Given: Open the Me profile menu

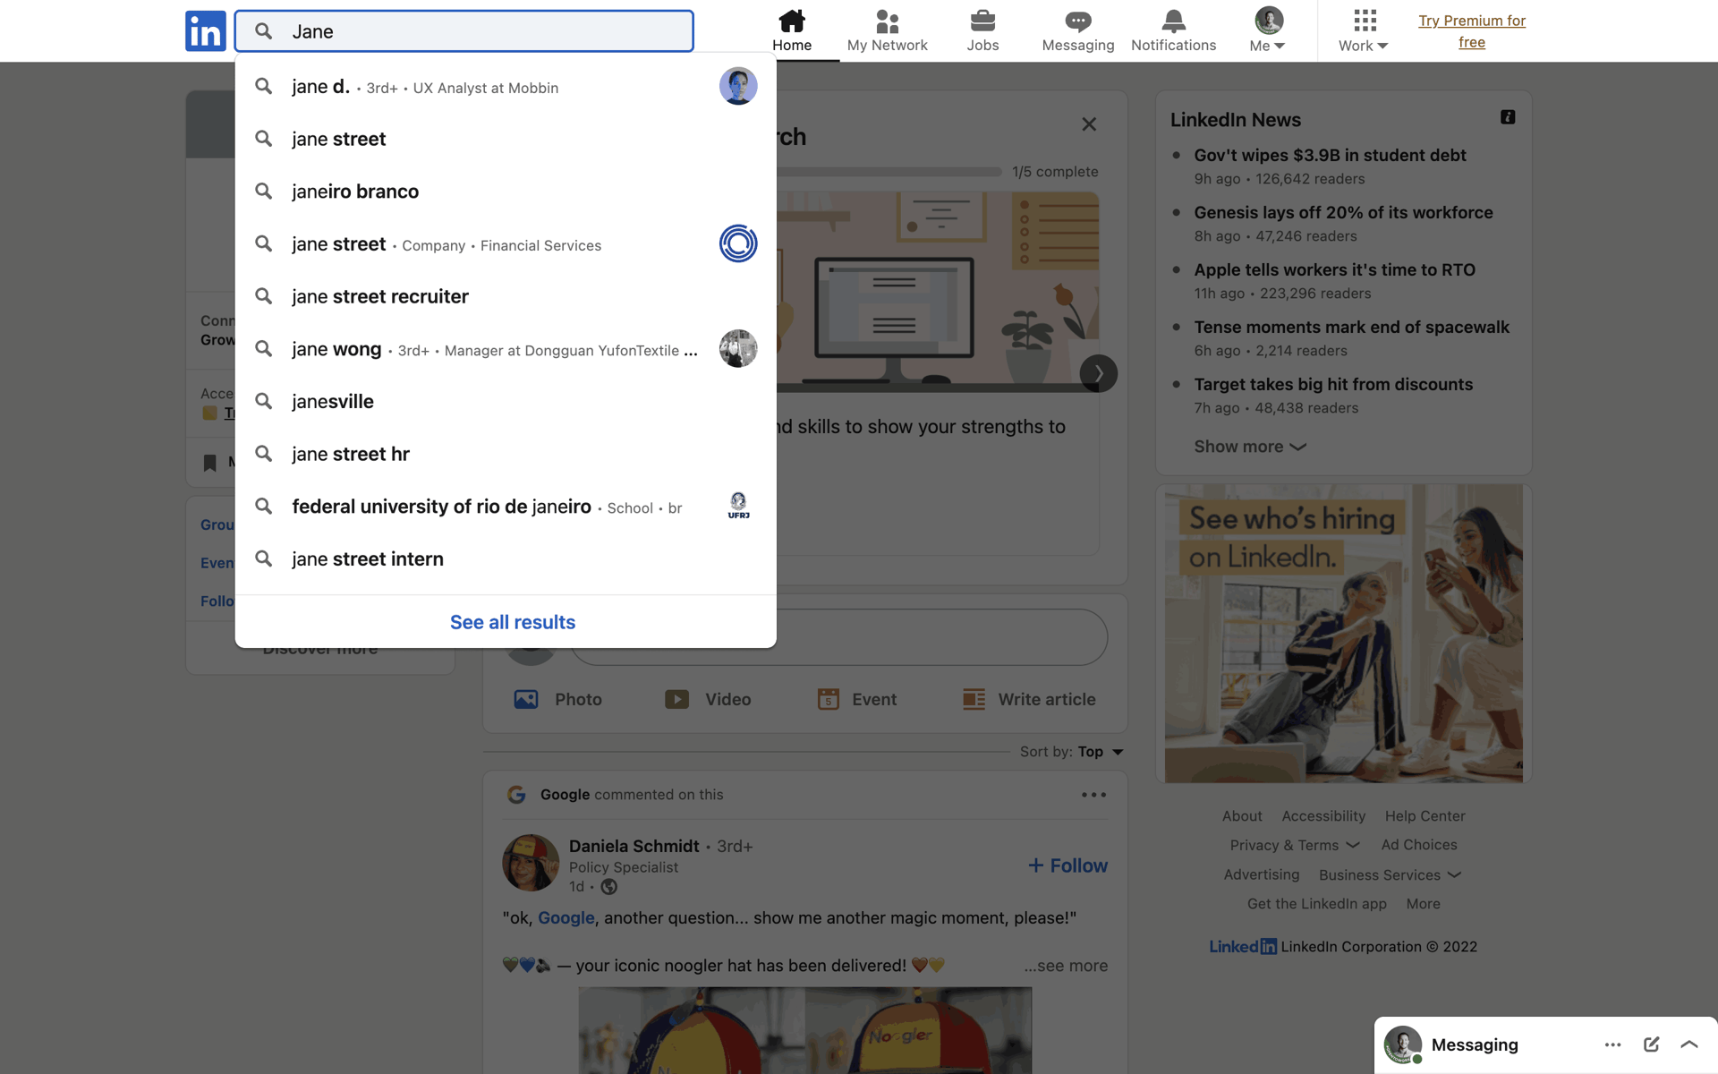Looking at the screenshot, I should (x=1268, y=31).
